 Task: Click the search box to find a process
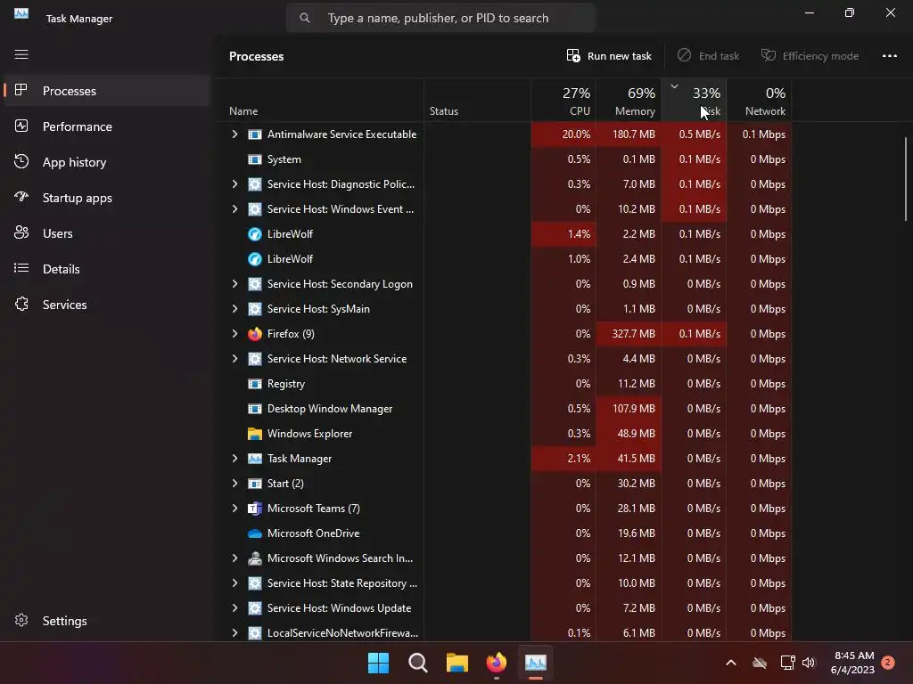(440, 18)
